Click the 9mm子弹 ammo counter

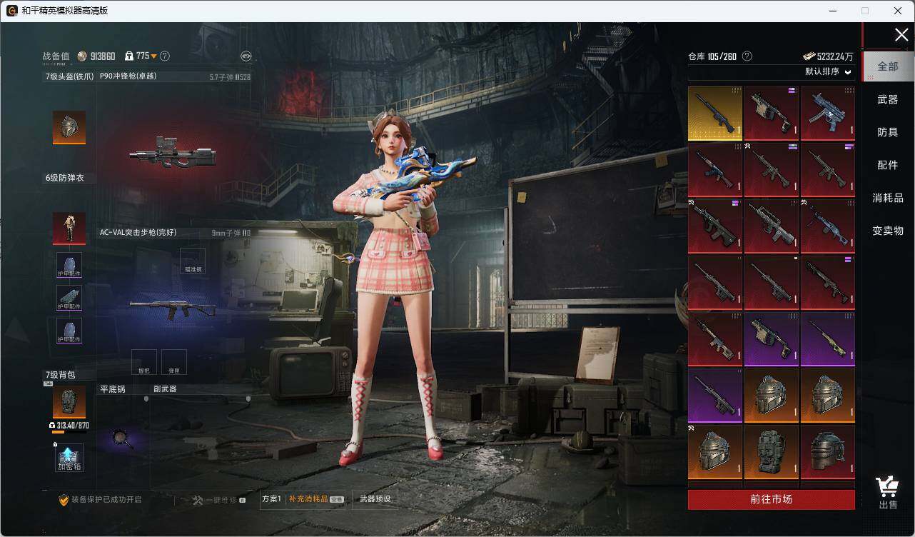[231, 233]
